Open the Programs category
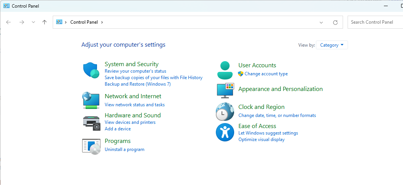This screenshot has height=185, width=403. click(x=117, y=141)
